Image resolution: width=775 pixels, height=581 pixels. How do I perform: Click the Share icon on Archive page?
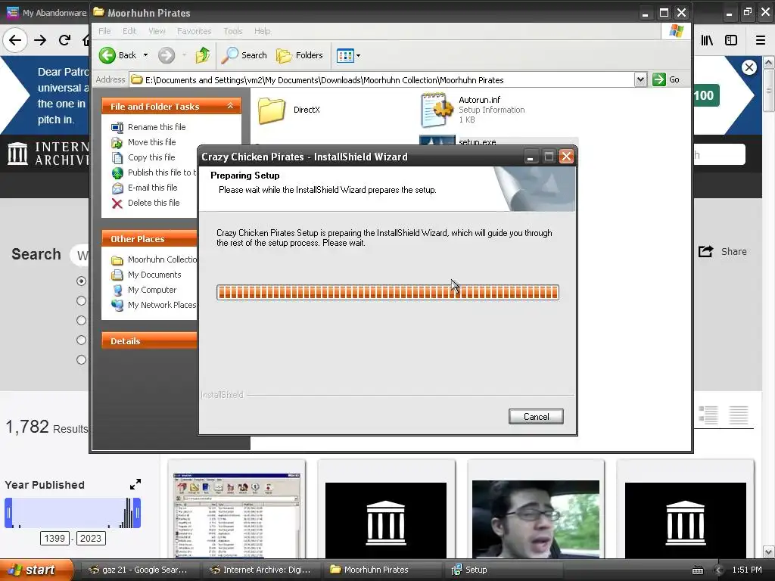click(x=706, y=251)
